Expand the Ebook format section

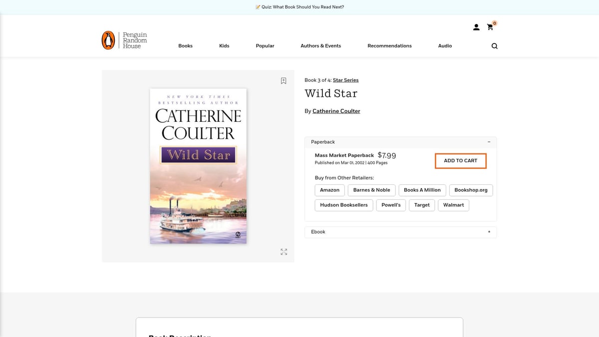490,232
